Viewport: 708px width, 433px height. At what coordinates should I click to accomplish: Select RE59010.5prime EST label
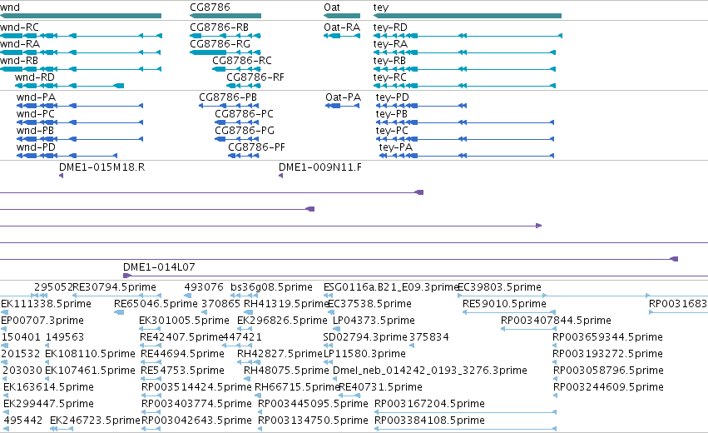click(x=504, y=304)
